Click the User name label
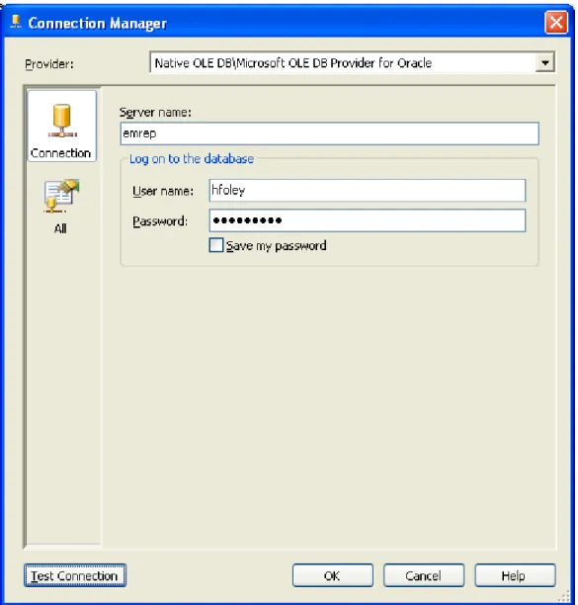 click(163, 191)
